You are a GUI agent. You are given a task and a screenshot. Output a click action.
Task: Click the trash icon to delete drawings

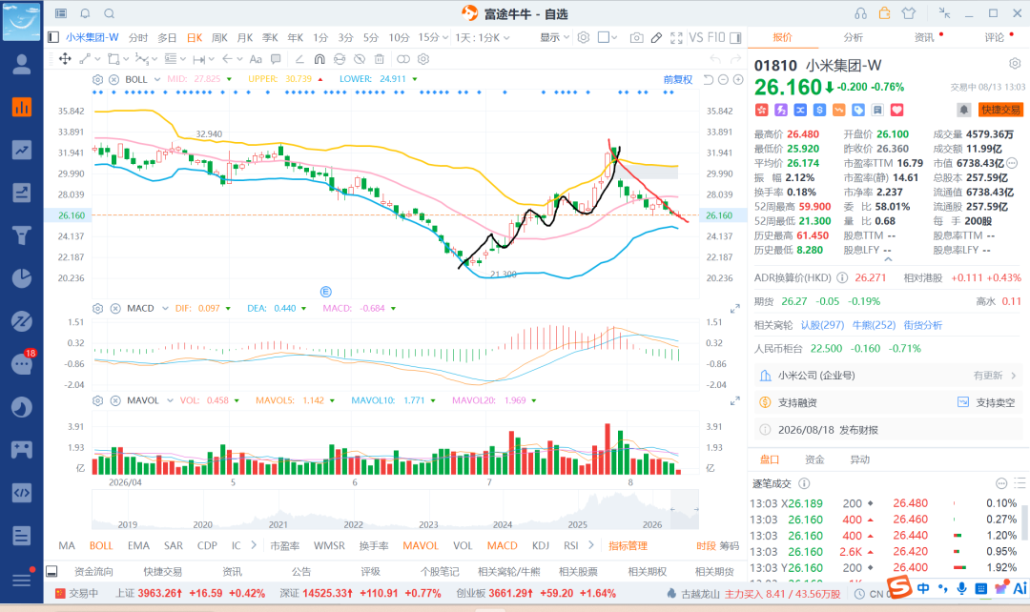coord(379,59)
